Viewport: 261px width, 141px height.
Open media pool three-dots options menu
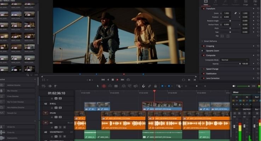[36, 75]
